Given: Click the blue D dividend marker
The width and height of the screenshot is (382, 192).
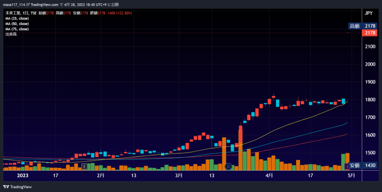Looking at the screenshot, I should tap(228, 166).
